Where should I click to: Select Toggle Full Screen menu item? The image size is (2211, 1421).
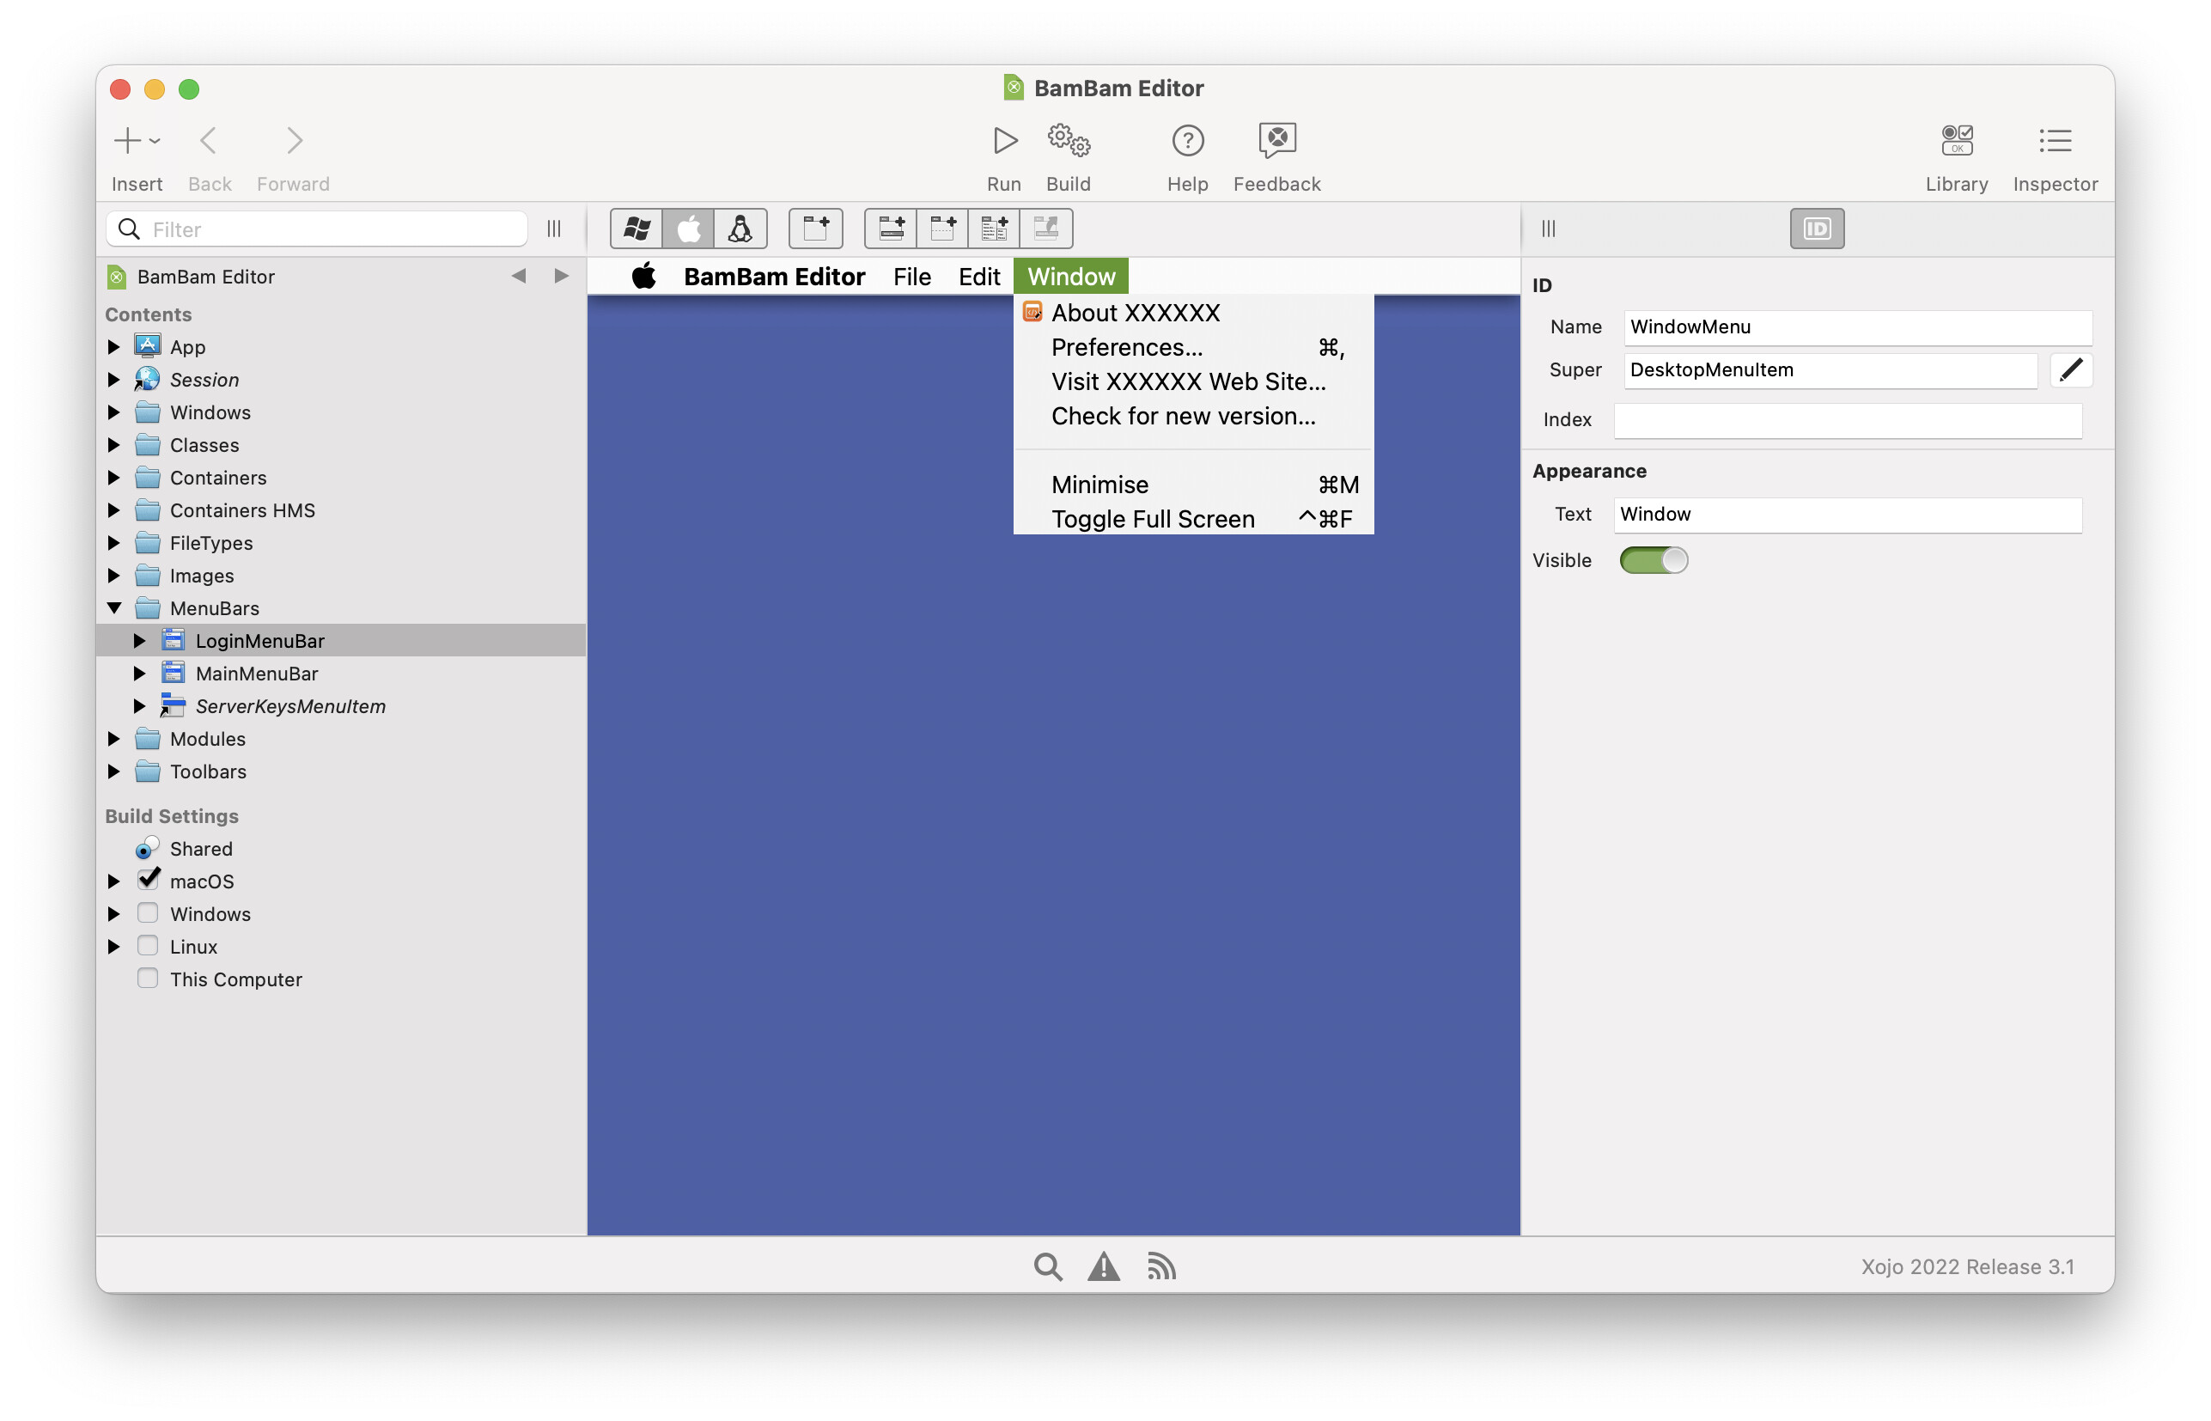click(x=1194, y=519)
